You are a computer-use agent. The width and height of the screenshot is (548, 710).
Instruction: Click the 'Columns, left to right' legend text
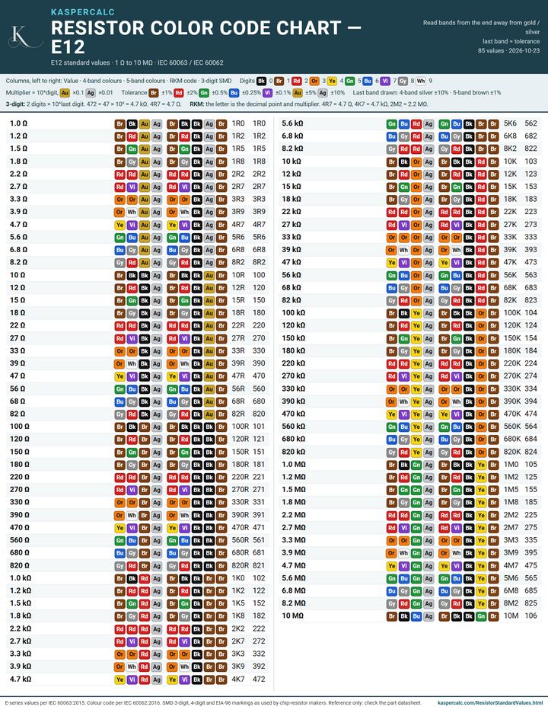coord(119,81)
